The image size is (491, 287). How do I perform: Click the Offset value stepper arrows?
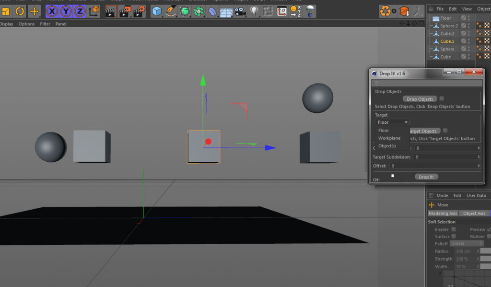479,166
